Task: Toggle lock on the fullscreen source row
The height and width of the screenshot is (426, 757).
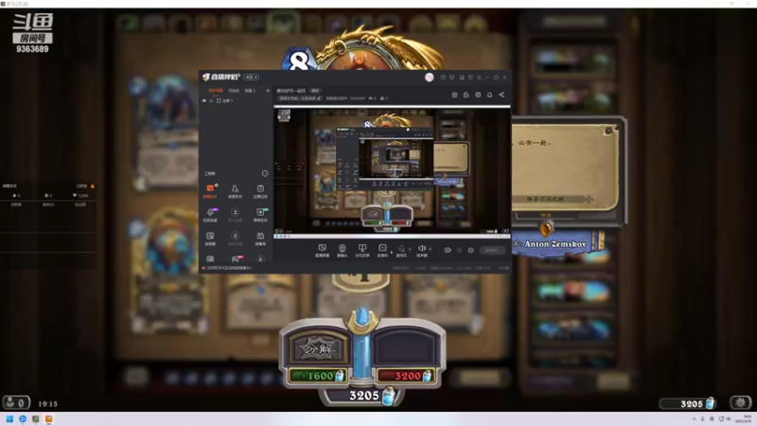Action: pos(211,101)
